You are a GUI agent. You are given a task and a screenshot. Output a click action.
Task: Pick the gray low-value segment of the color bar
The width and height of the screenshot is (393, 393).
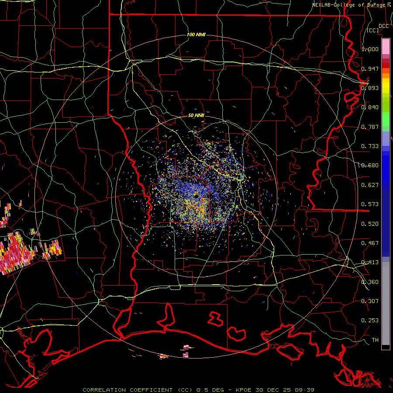[386, 303]
